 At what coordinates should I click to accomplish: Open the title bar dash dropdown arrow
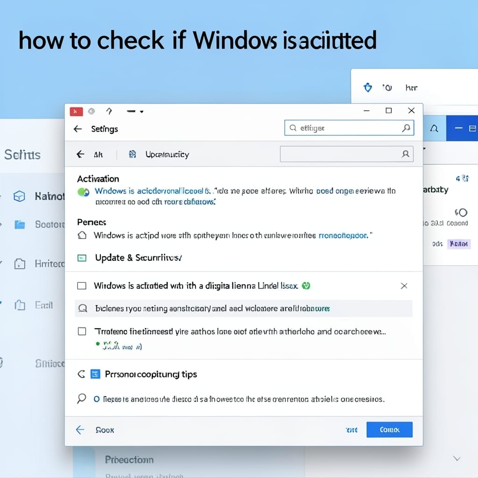pyautogui.click(x=142, y=112)
